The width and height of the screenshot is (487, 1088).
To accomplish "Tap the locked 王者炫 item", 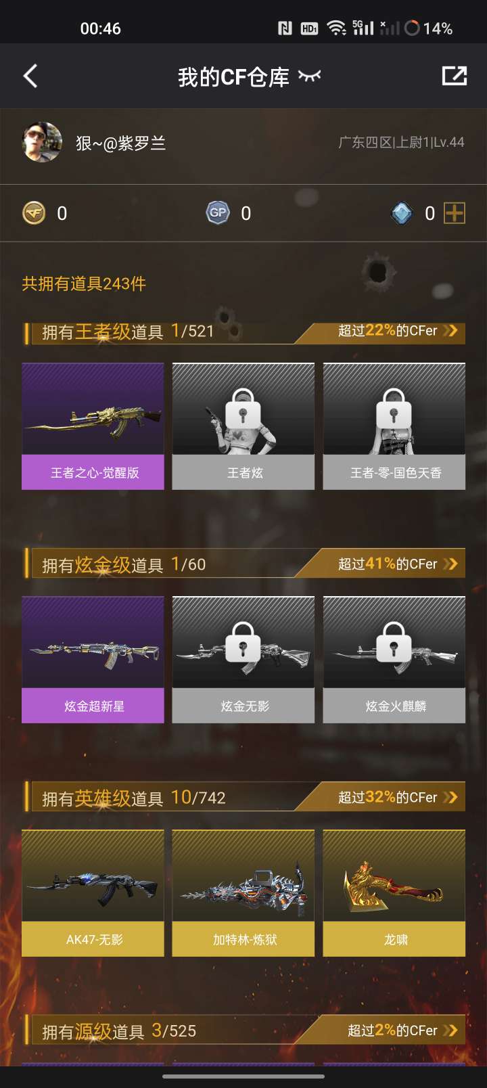I will coord(243,426).
